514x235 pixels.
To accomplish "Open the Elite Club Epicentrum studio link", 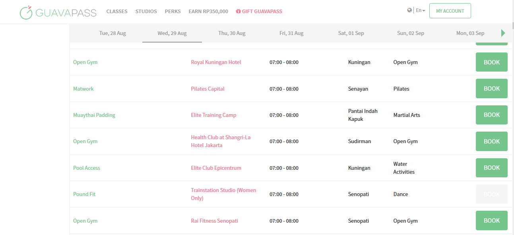I will (216, 168).
